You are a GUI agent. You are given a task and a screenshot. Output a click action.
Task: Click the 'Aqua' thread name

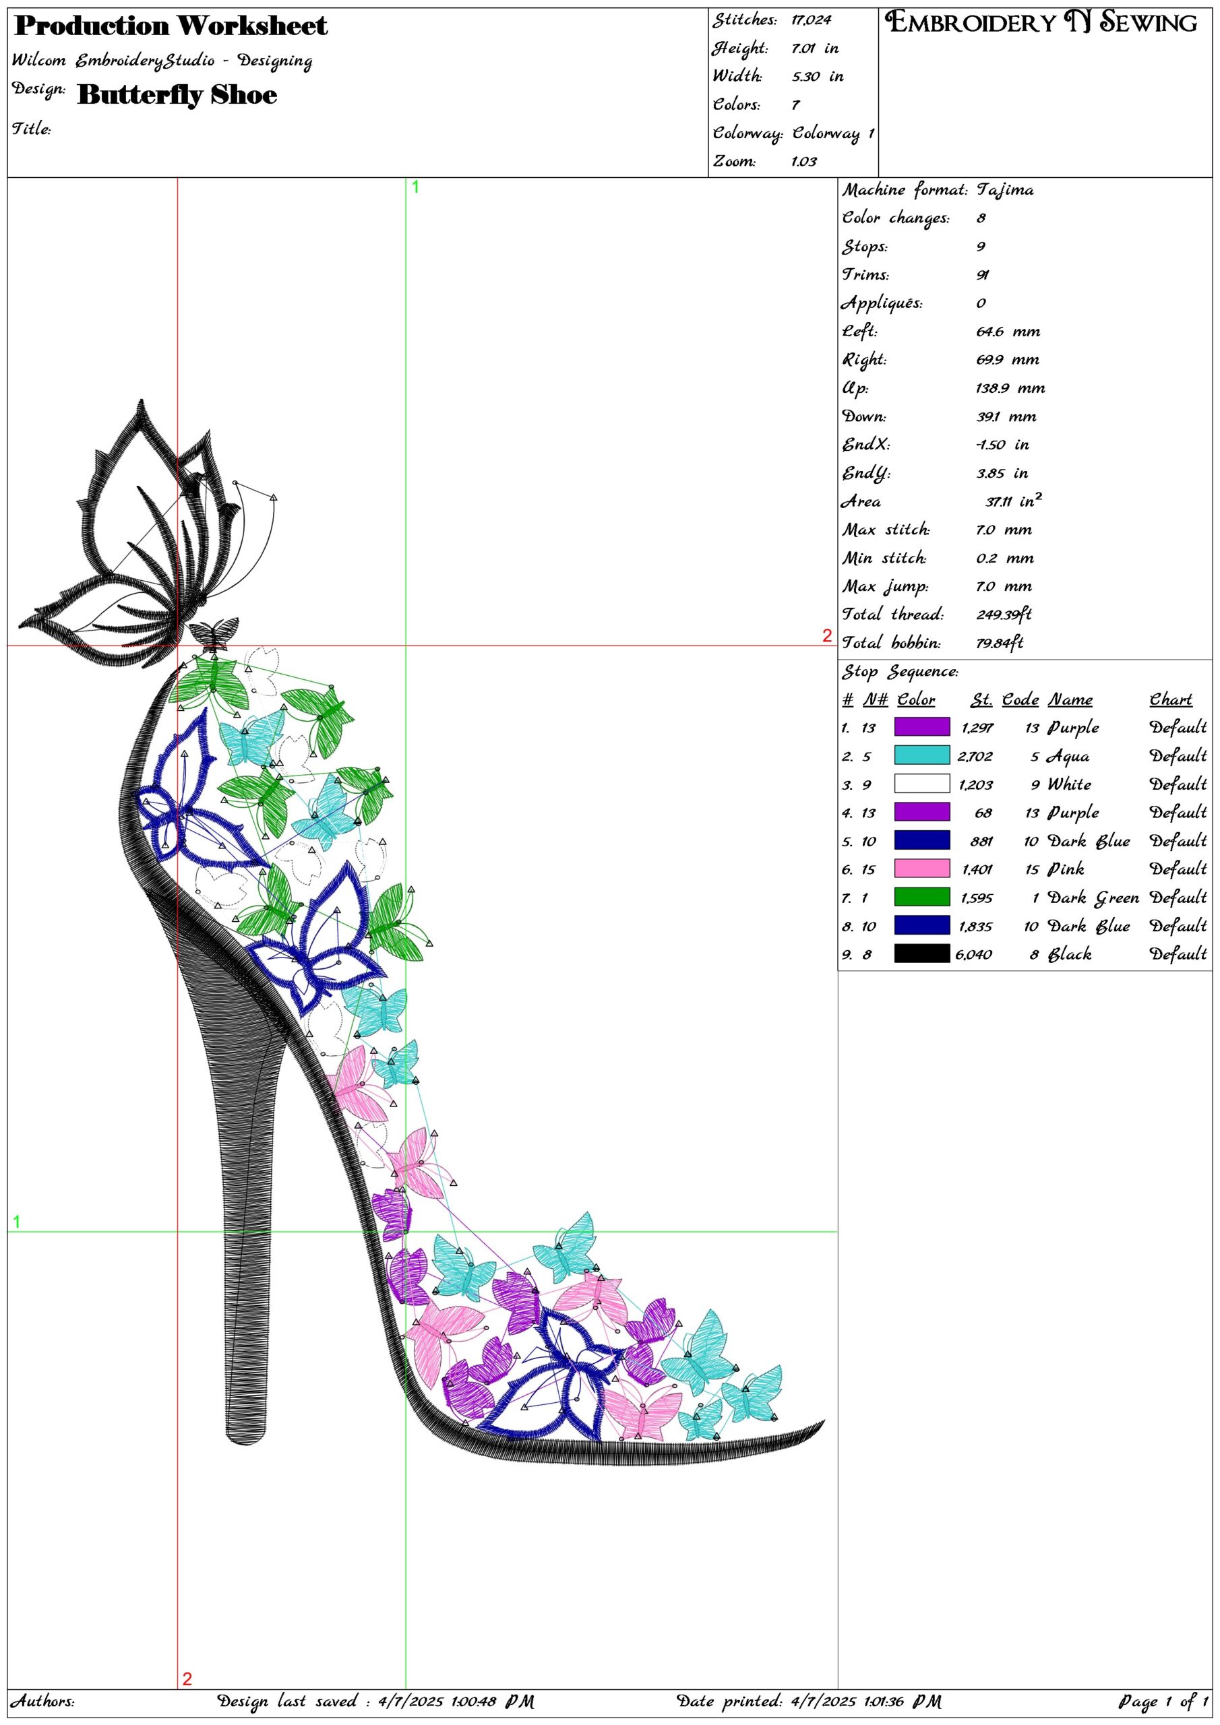tap(1068, 757)
